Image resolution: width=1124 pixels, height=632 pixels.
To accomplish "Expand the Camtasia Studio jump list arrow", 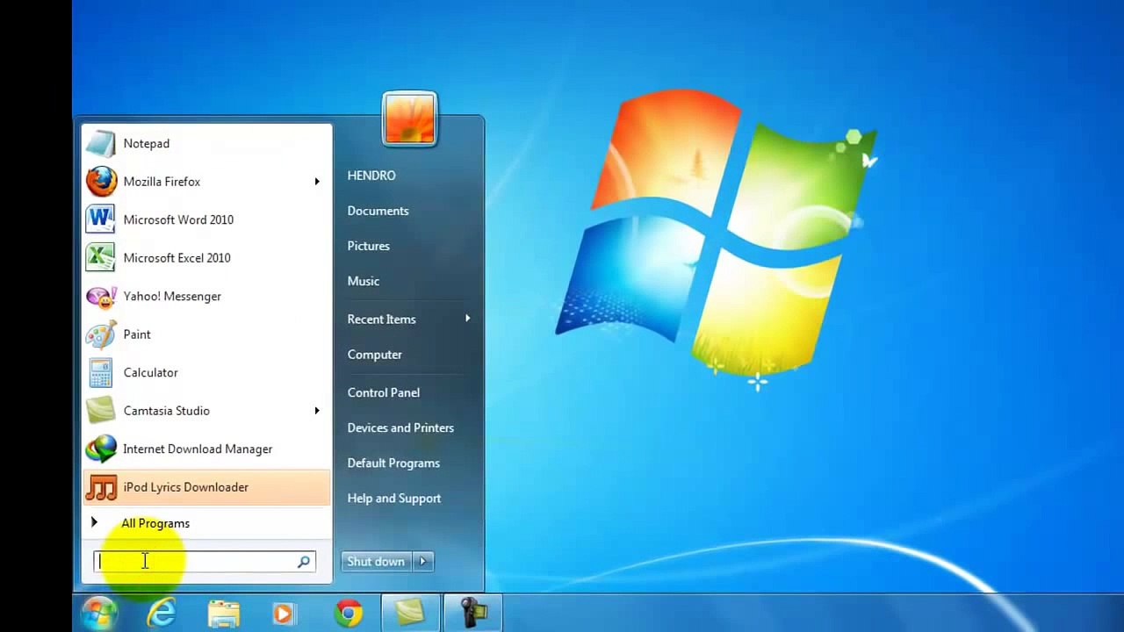I will pos(317,411).
